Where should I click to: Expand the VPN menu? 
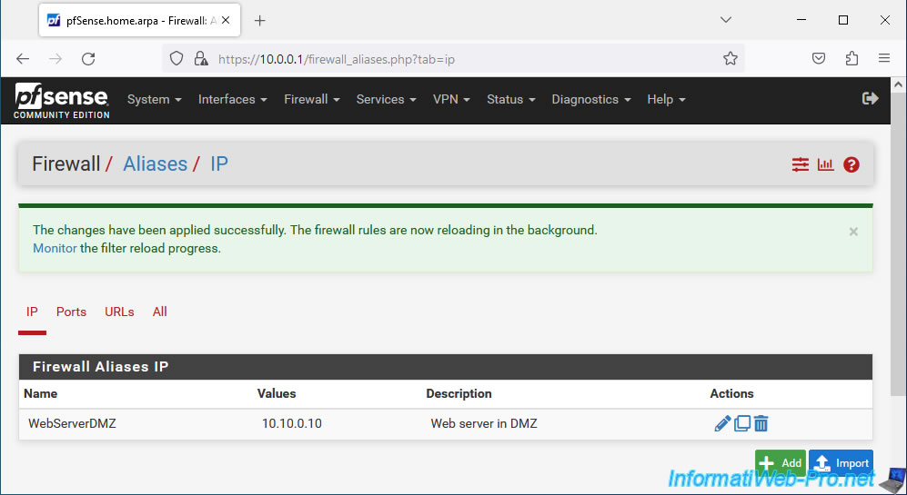point(451,99)
